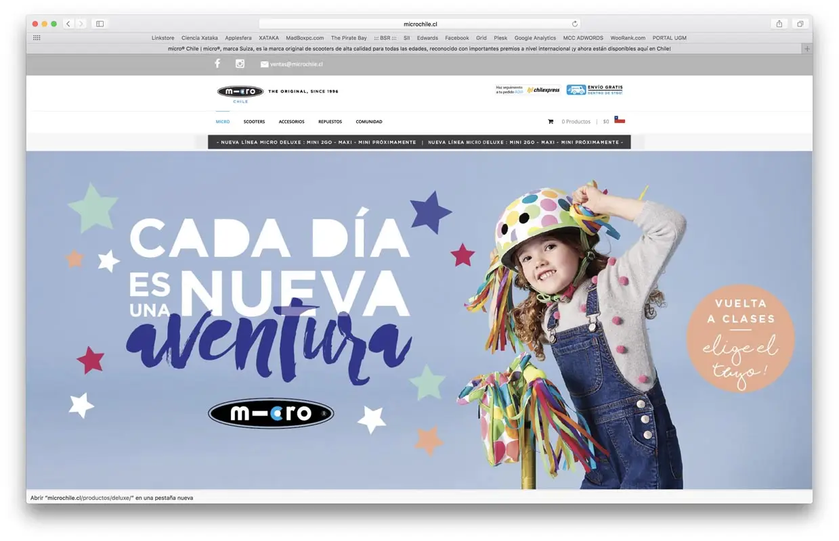Image resolution: width=839 pixels, height=541 pixels.
Task: Open the Grid bookmark
Action: coord(481,38)
